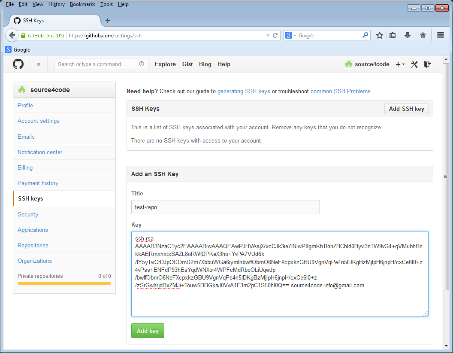Click the Gist link
The height and width of the screenshot is (353, 453).
pyautogui.click(x=187, y=64)
